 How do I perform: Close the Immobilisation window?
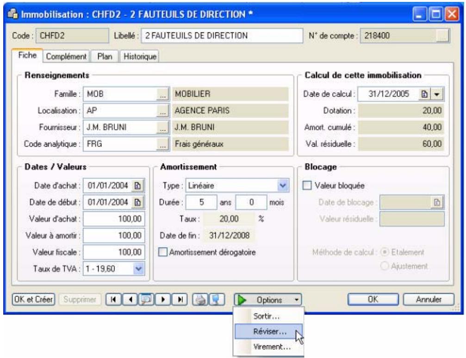coord(452,14)
